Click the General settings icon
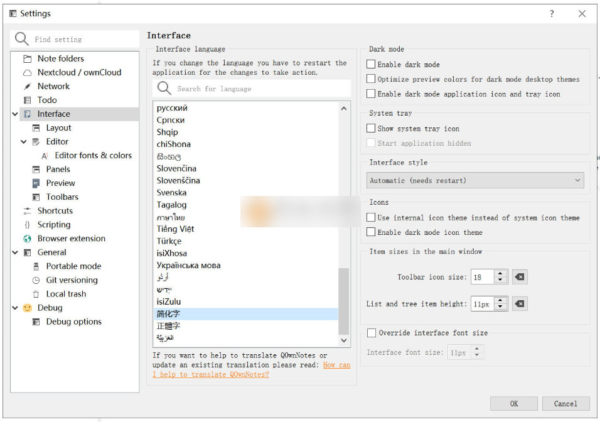 click(27, 252)
